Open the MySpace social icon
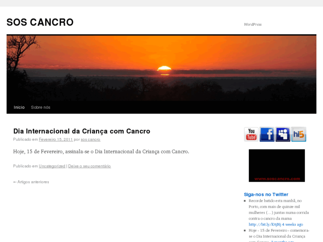The height and width of the screenshot is (242, 323). (x=283, y=134)
